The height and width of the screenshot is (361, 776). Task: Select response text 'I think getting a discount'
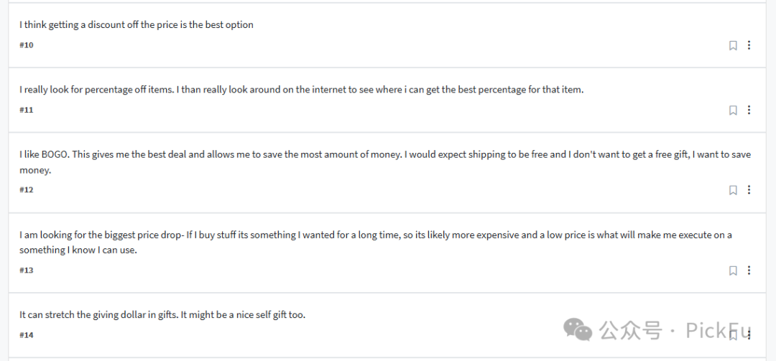(x=136, y=24)
